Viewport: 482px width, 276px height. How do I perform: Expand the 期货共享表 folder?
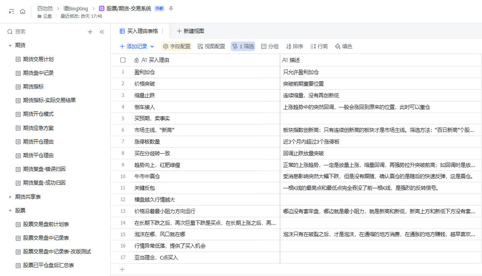click(x=10, y=197)
